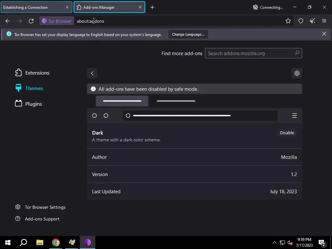Click the muted volume tray icon
Screen dimensions: 332x249
[x=290, y=243]
